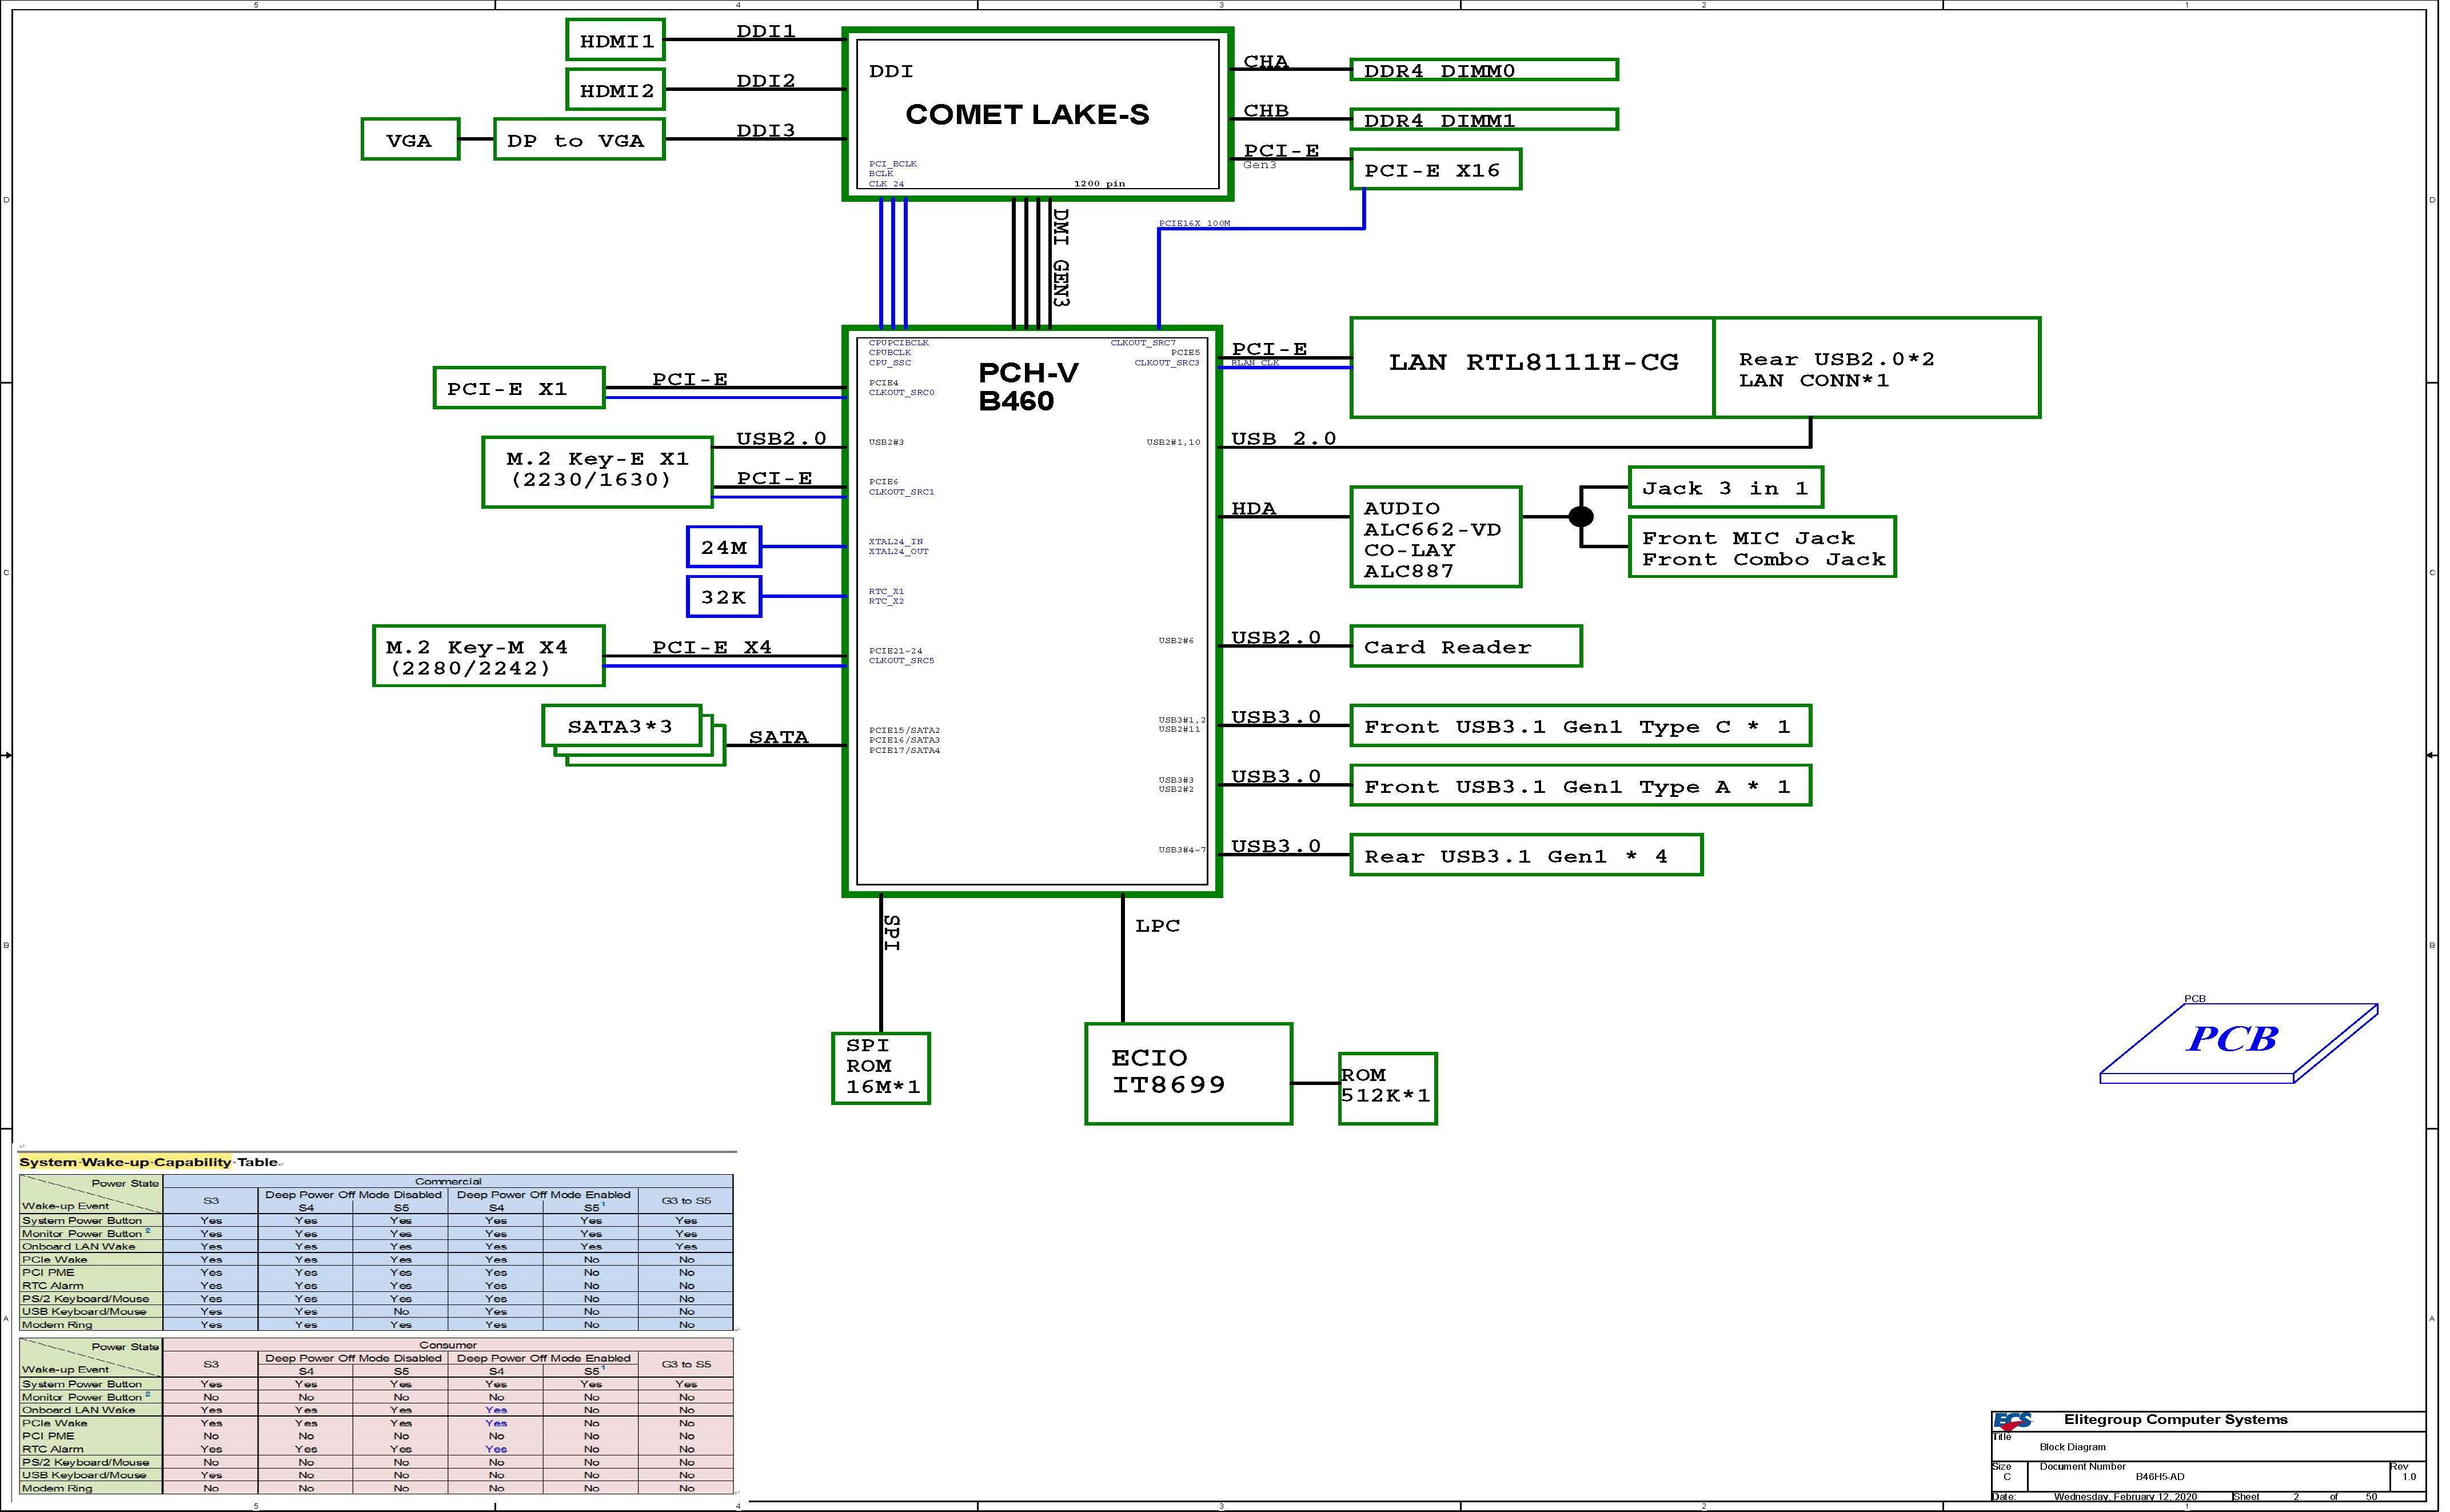Click the SPI ROM 16M*1 block

[x=881, y=1068]
